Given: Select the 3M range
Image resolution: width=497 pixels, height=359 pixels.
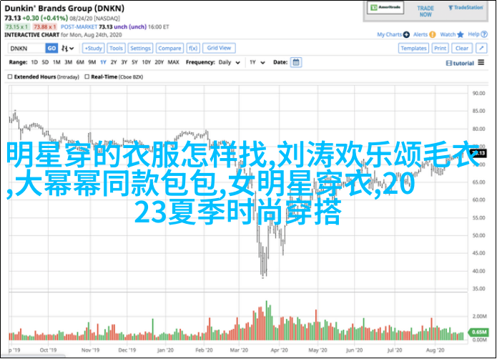Looking at the screenshot, I should pos(69,62).
